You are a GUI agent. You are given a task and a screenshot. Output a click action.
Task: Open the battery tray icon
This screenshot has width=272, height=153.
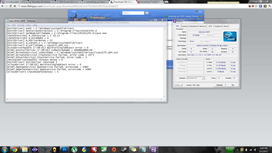coord(246,150)
